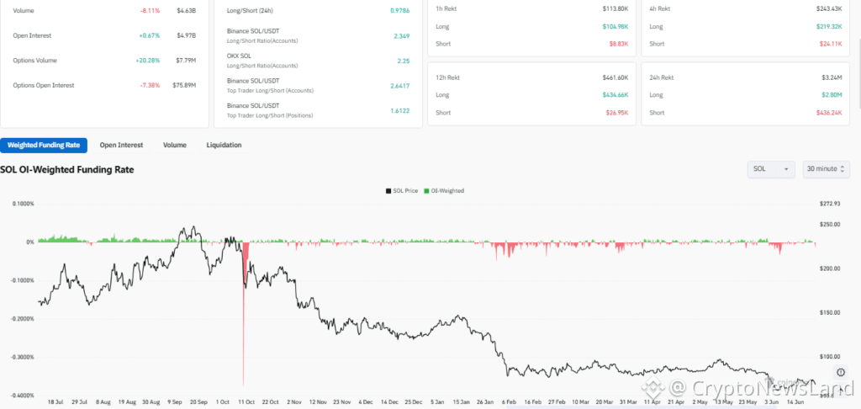This screenshot has height=409, width=861.
Task: Click the $436.24K 24h short liquidations value
Action: [829, 113]
